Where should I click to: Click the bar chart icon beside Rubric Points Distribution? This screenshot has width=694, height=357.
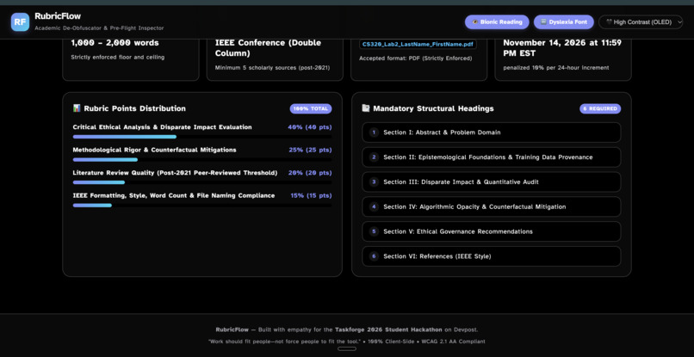77,108
